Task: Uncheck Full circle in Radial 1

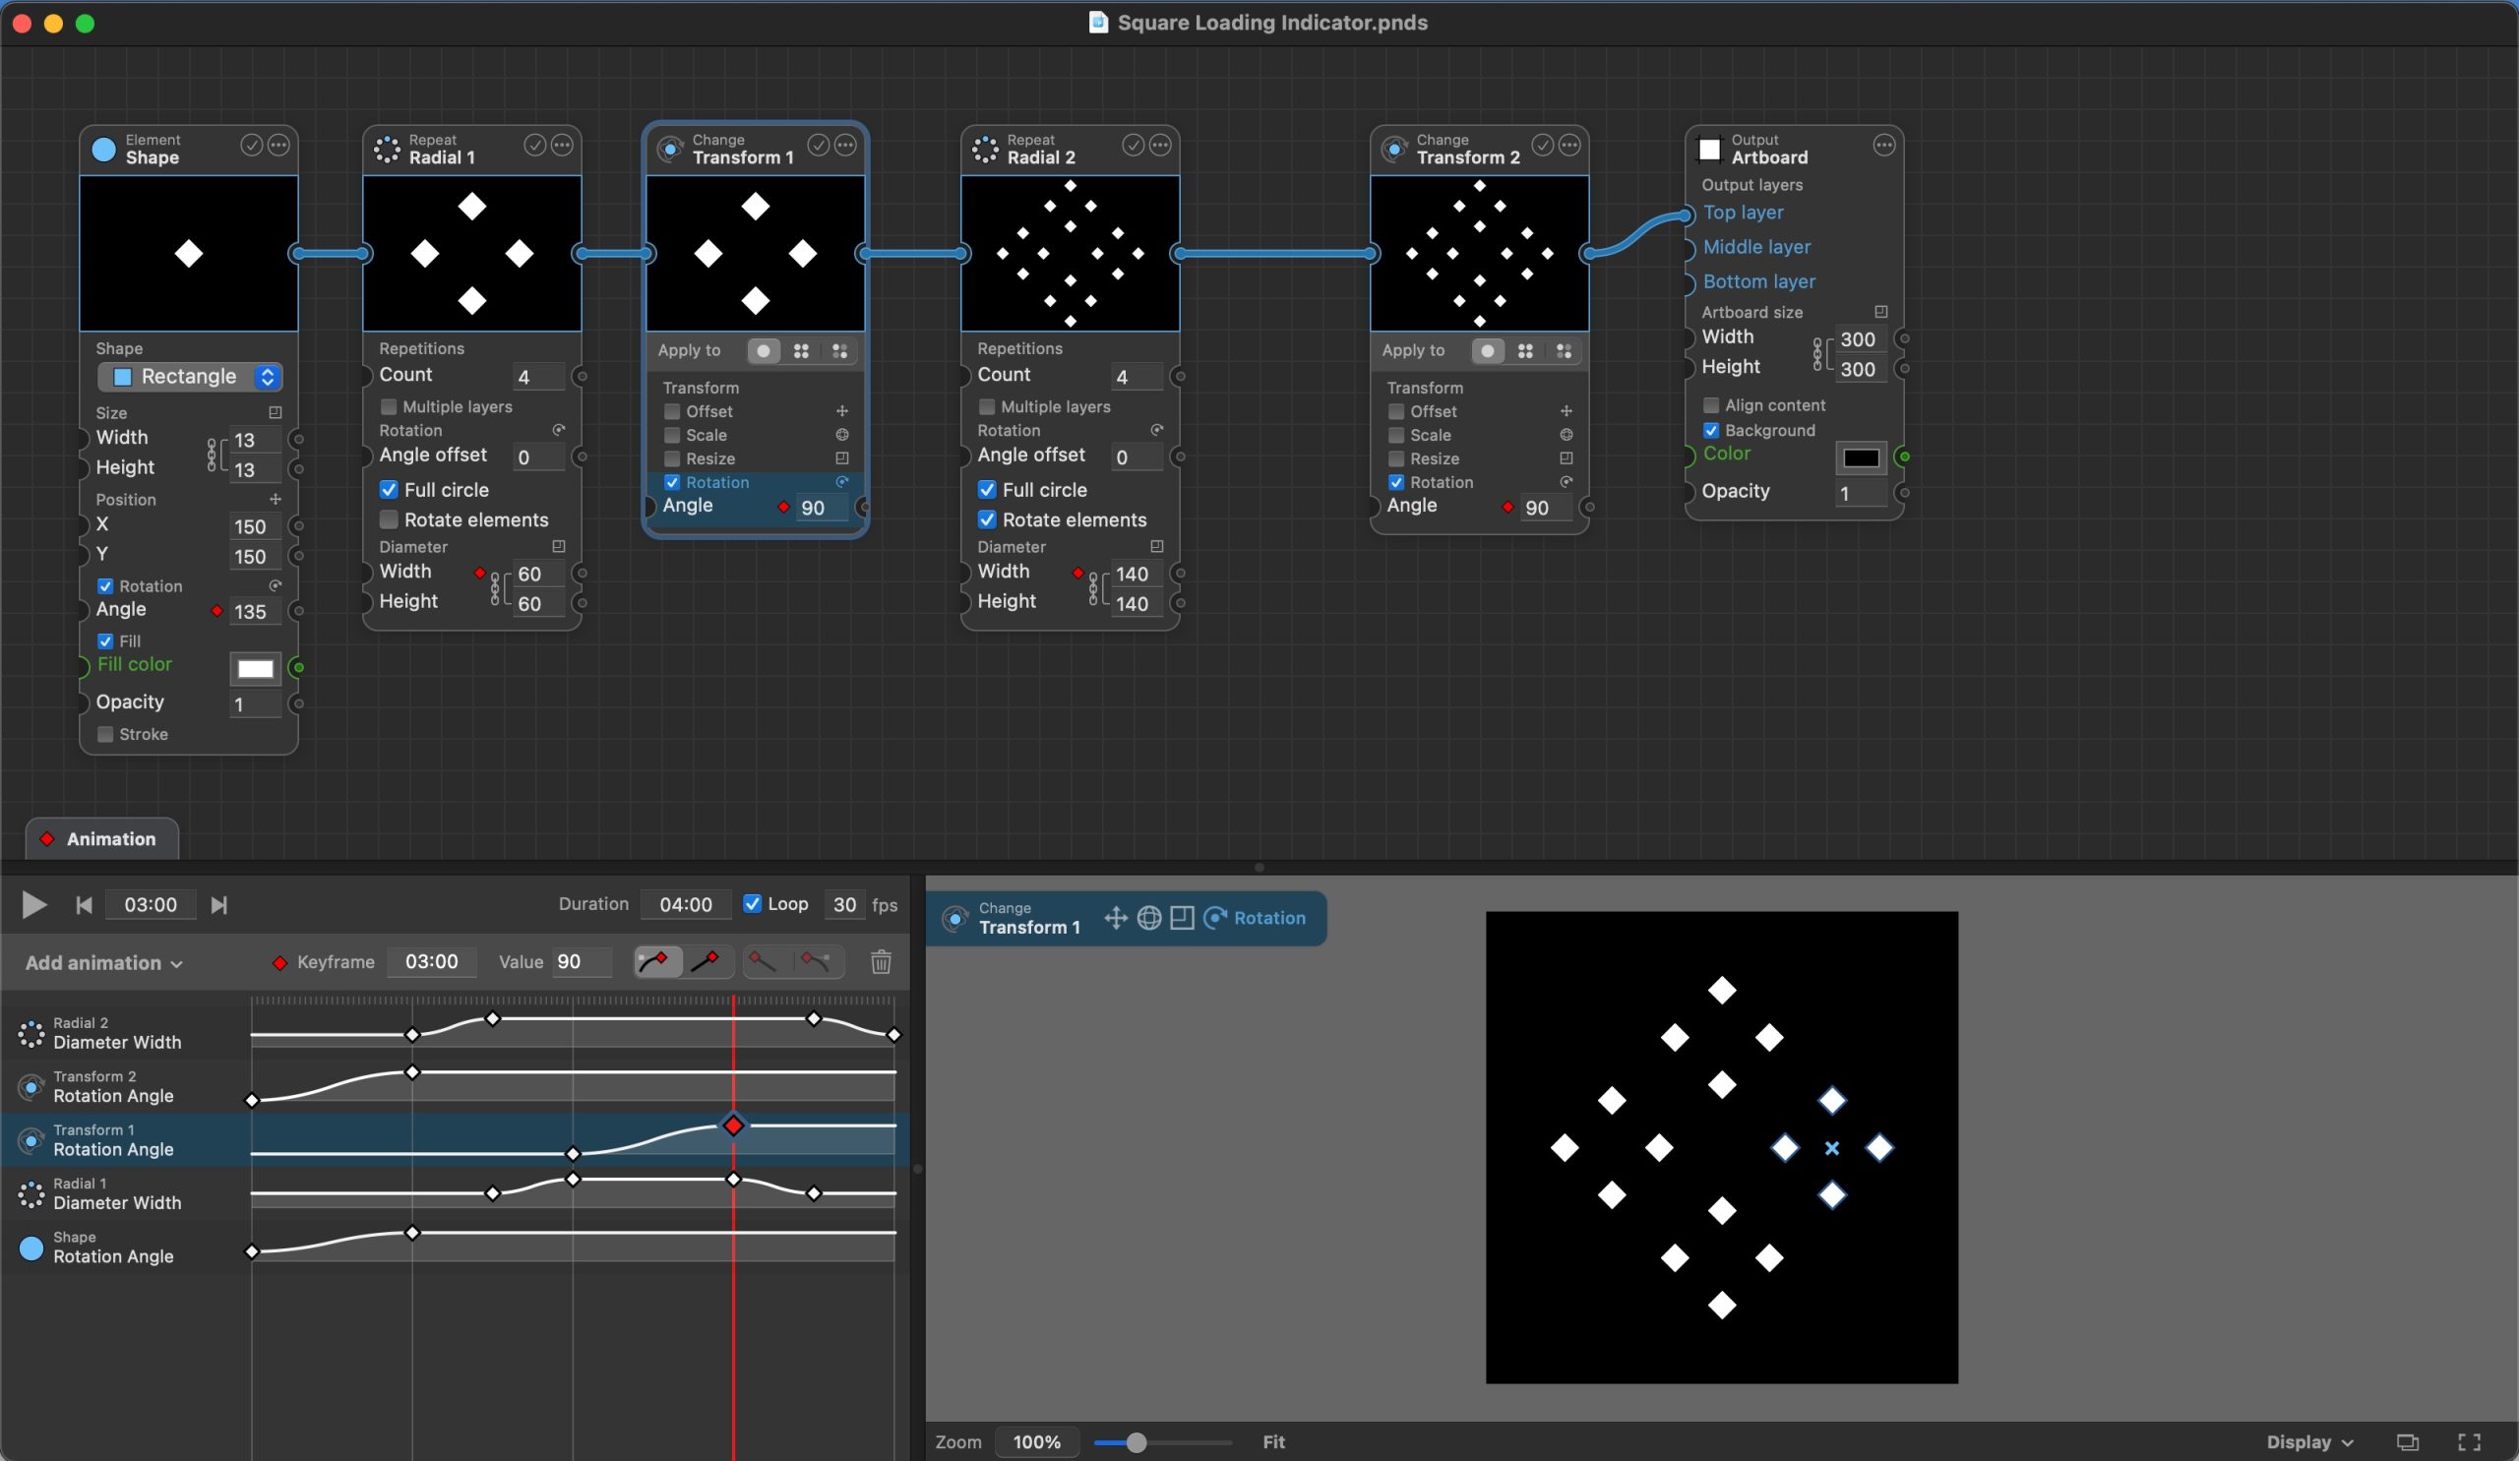Action: click(389, 490)
